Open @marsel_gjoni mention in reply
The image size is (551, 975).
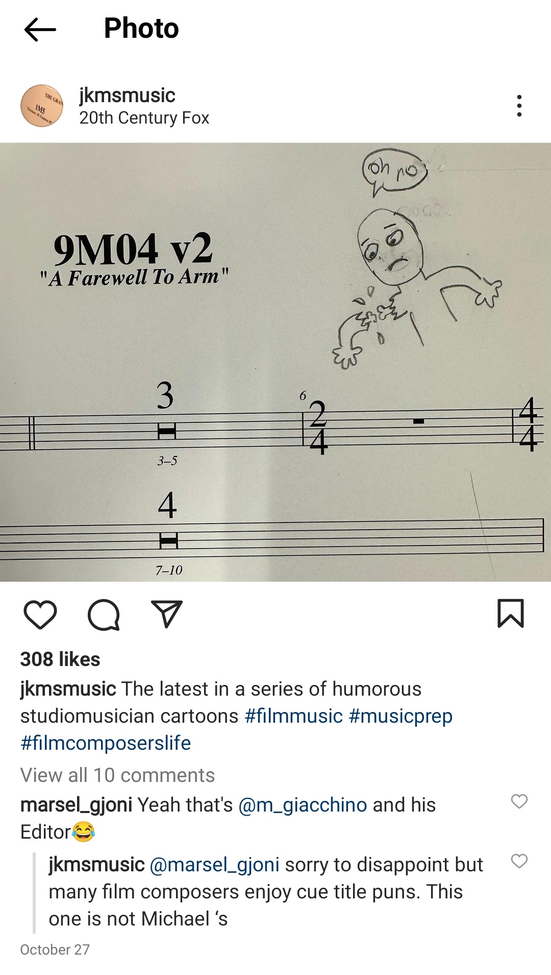click(214, 865)
